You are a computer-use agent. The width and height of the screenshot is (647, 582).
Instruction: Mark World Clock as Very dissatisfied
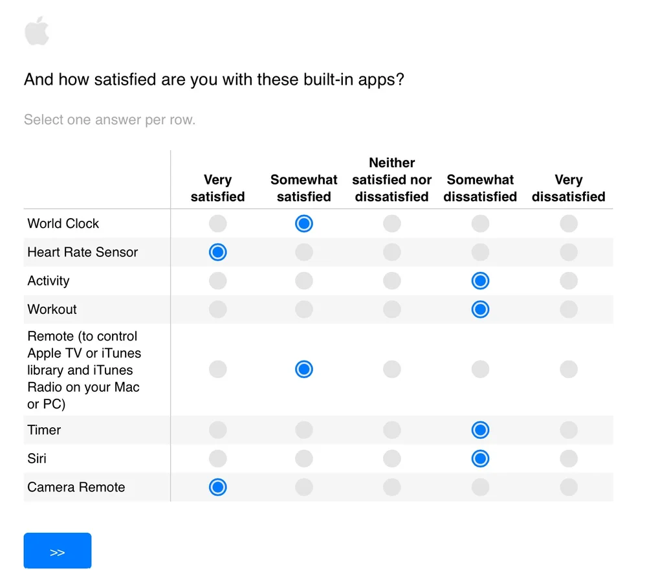click(x=569, y=224)
